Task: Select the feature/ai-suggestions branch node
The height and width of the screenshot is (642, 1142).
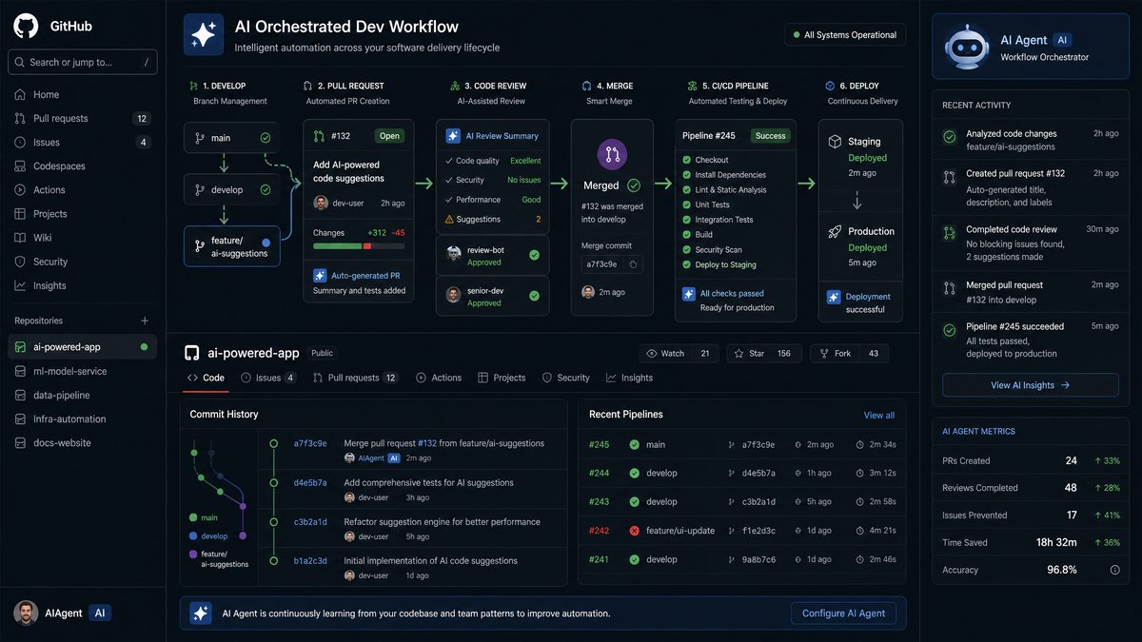Action: pyautogui.click(x=231, y=246)
